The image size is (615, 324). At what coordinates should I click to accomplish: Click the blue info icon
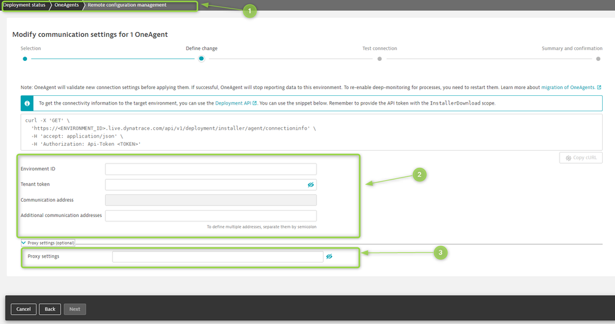click(x=28, y=103)
